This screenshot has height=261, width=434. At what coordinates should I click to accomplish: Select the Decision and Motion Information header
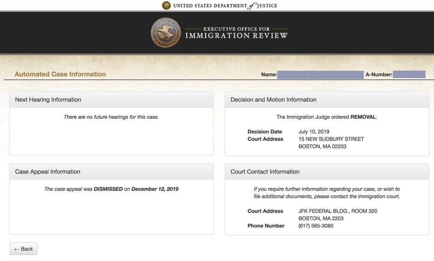tap(273, 100)
